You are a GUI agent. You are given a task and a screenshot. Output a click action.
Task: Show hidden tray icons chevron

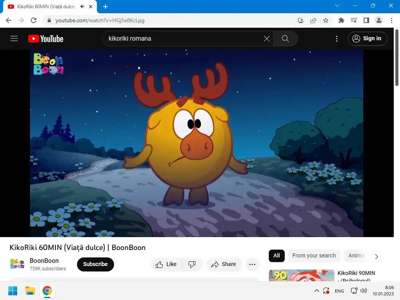coord(316,291)
